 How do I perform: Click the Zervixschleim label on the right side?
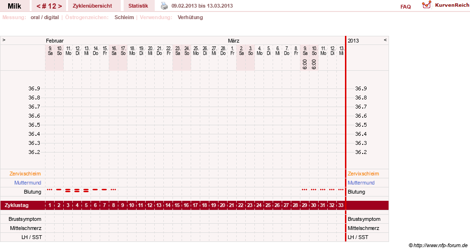point(363,174)
